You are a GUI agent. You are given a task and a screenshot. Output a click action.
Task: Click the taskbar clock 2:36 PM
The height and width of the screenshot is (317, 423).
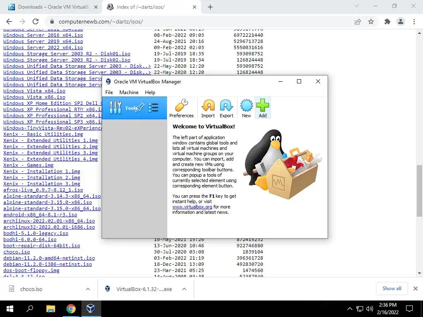[x=388, y=309]
